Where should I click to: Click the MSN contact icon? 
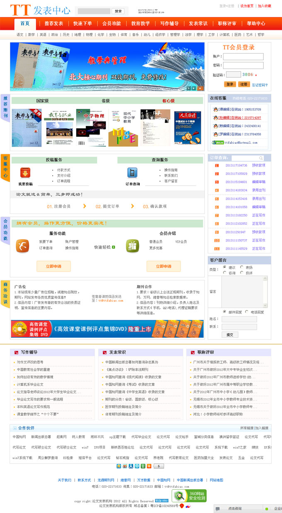[x=217, y=142]
